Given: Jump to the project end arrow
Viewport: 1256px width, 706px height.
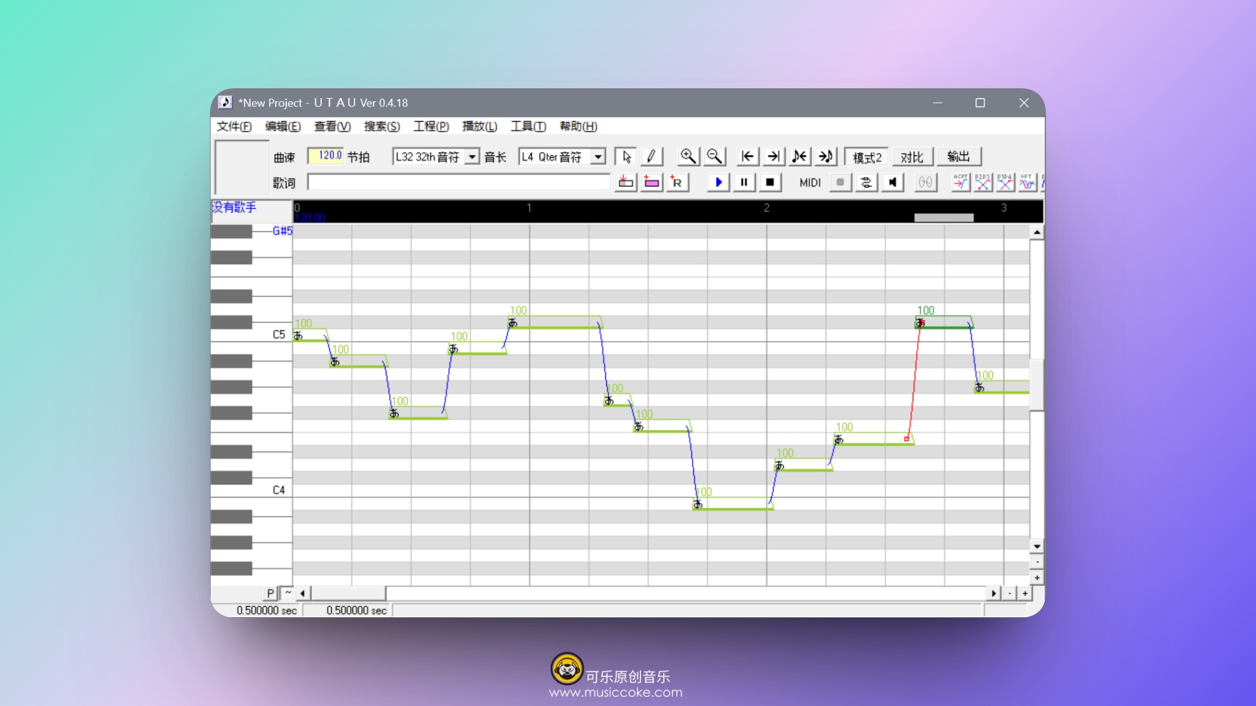Looking at the screenshot, I should pyautogui.click(x=773, y=157).
